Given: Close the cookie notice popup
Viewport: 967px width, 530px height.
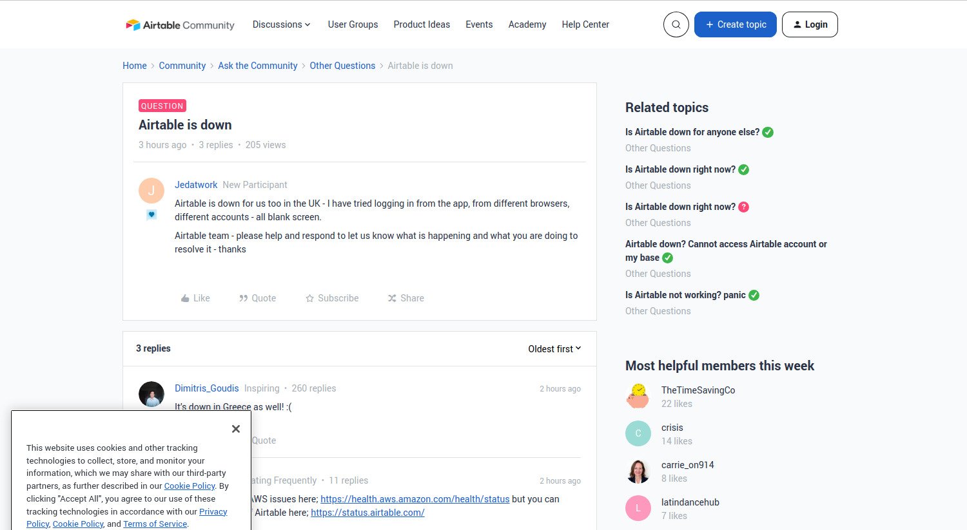Looking at the screenshot, I should 236,429.
